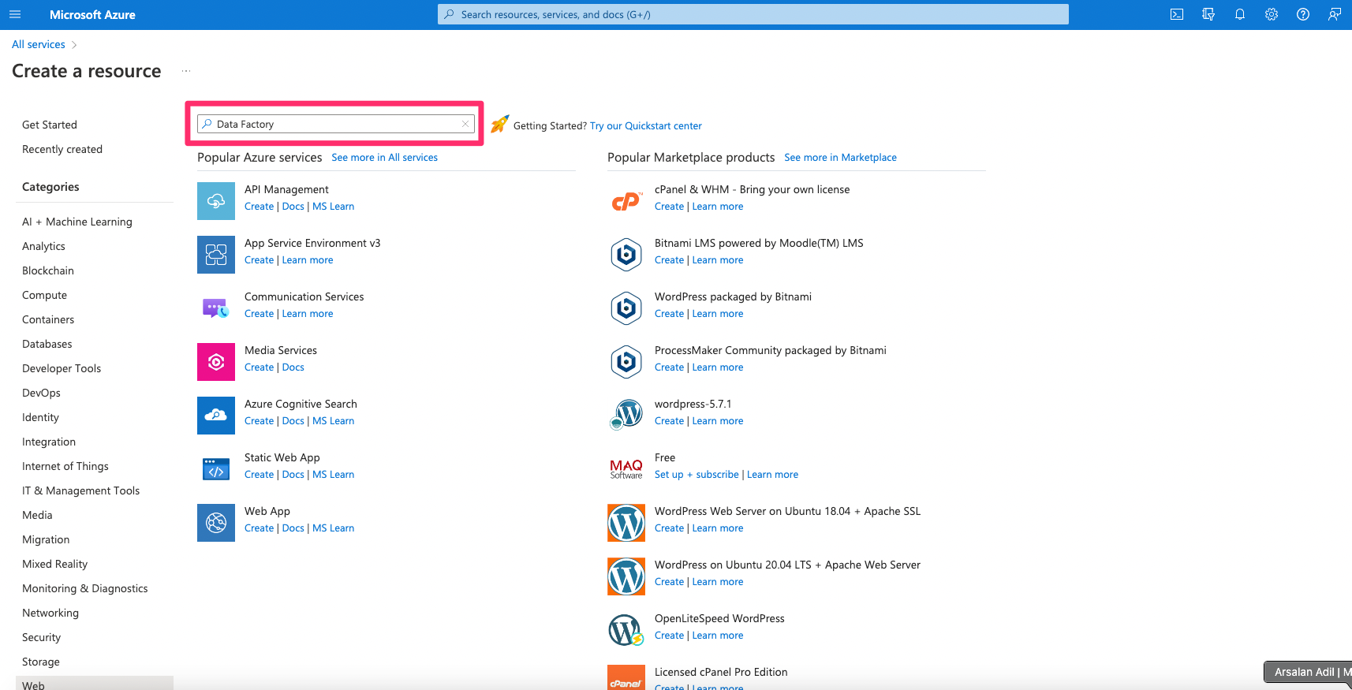The image size is (1352, 690).
Task: Clear the Data Factory search text
Action: pos(465,124)
